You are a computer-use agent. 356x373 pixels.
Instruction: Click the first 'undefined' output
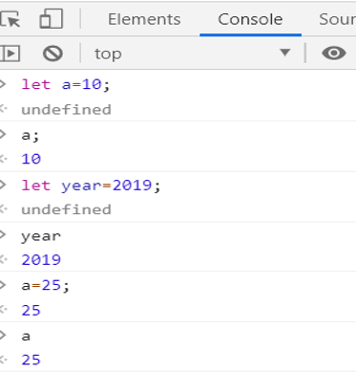tap(66, 110)
